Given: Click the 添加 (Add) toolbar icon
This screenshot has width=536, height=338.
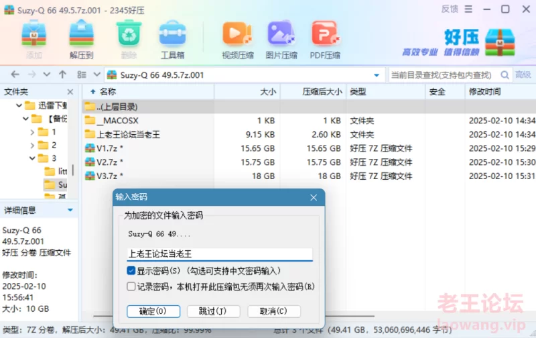Looking at the screenshot, I should click(34, 34).
